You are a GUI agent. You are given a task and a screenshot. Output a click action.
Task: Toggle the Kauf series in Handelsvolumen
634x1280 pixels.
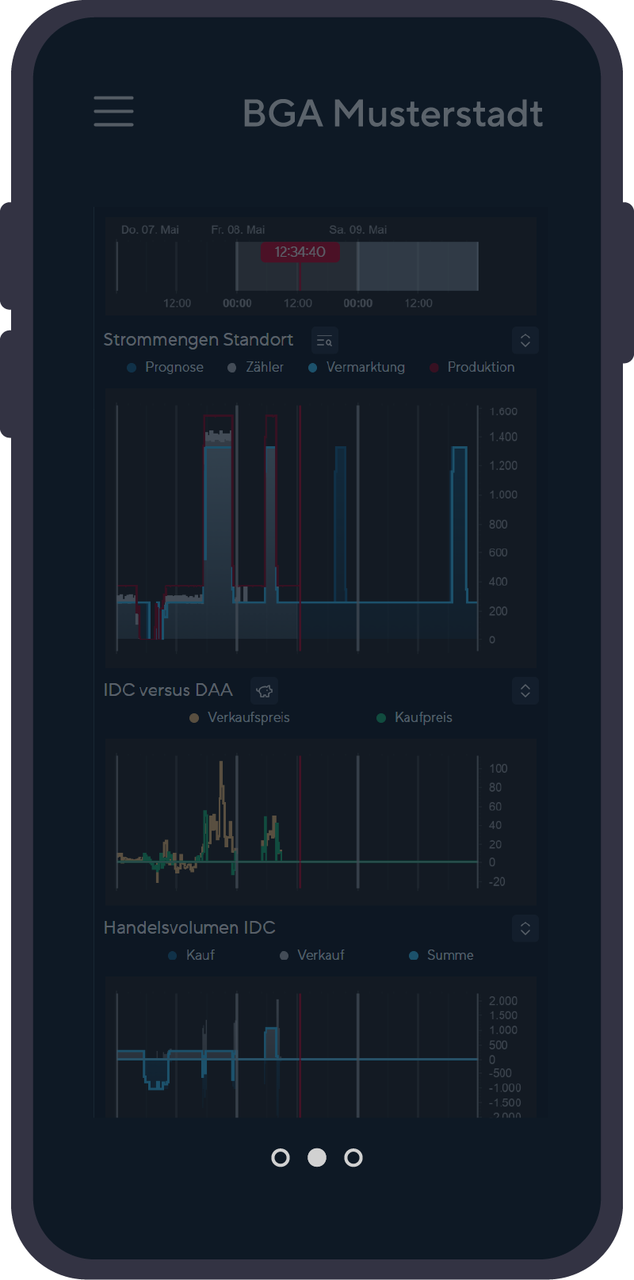point(192,956)
